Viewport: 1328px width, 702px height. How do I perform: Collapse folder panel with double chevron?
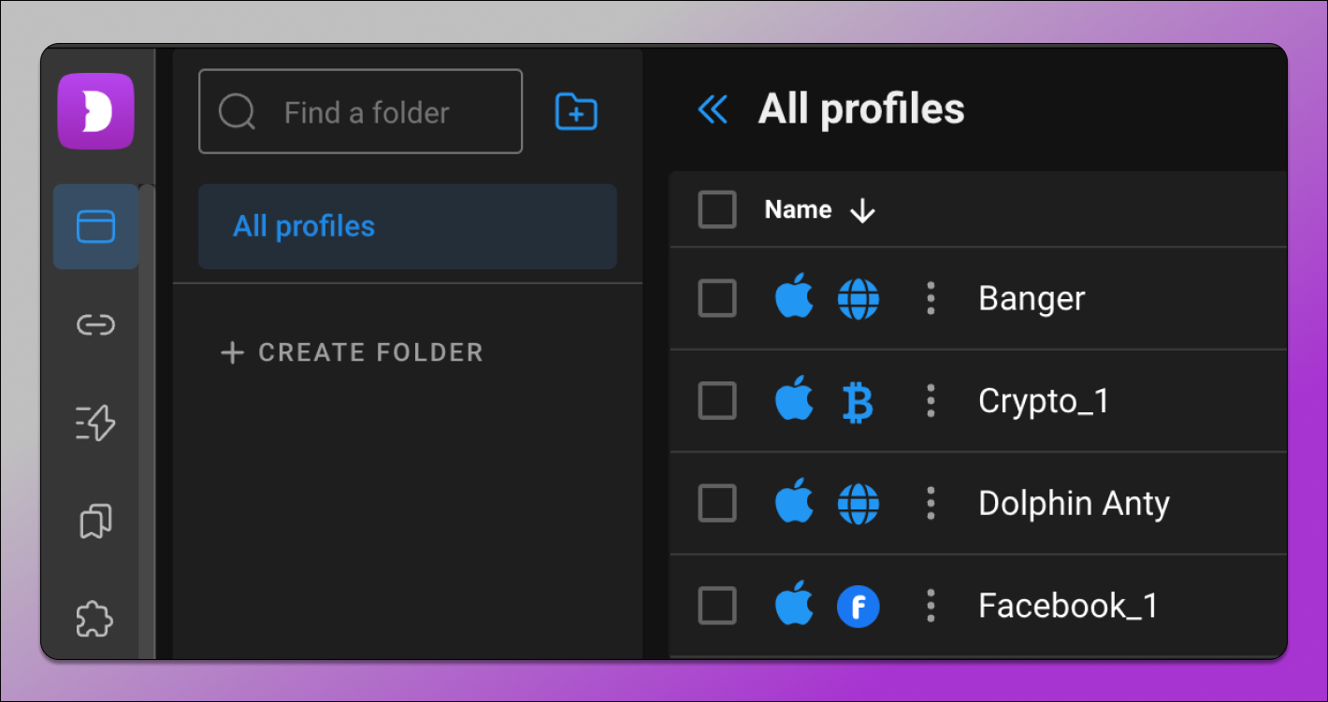(x=713, y=109)
